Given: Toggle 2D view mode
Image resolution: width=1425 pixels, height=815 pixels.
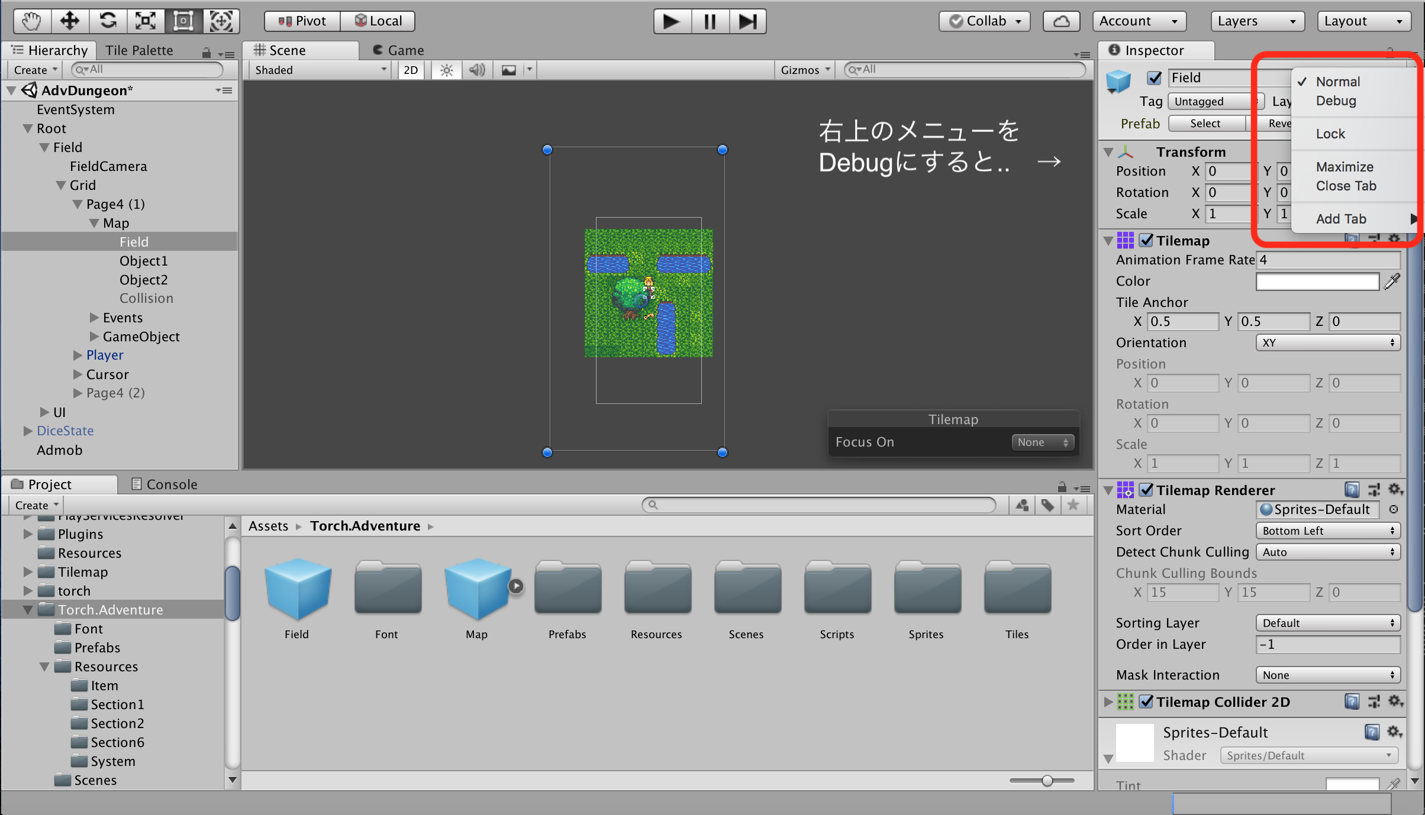Looking at the screenshot, I should [411, 70].
